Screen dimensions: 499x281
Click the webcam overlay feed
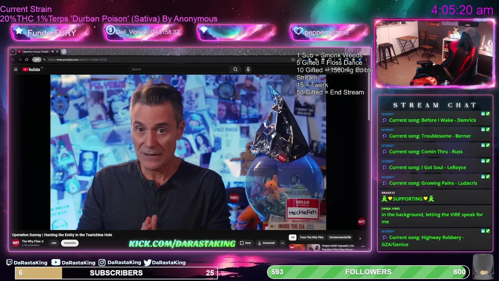click(434, 53)
